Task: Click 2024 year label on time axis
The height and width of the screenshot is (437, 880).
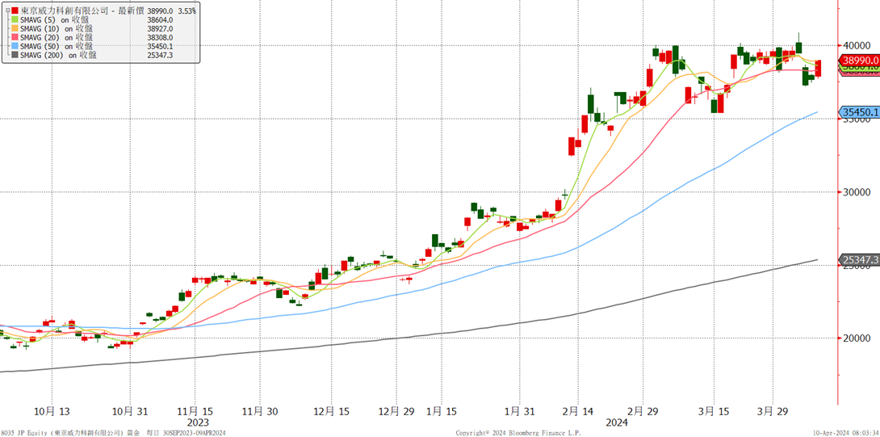Action: point(618,422)
